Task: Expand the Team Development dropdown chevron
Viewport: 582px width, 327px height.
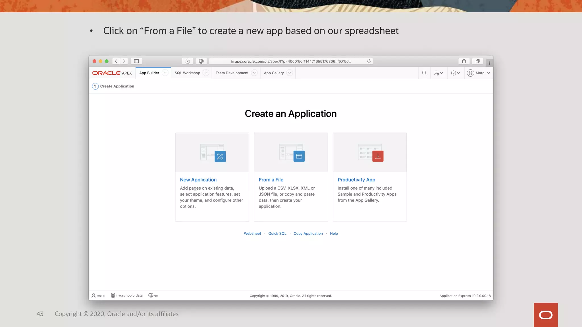Action: coord(254,73)
